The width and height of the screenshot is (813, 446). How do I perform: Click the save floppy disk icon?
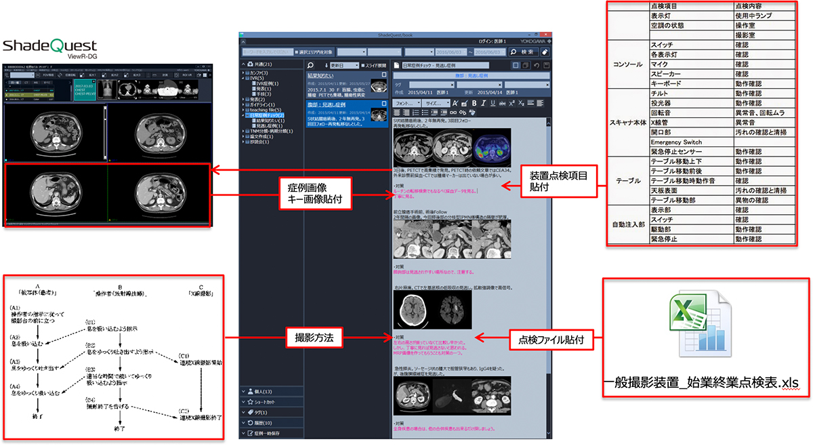[x=546, y=65]
